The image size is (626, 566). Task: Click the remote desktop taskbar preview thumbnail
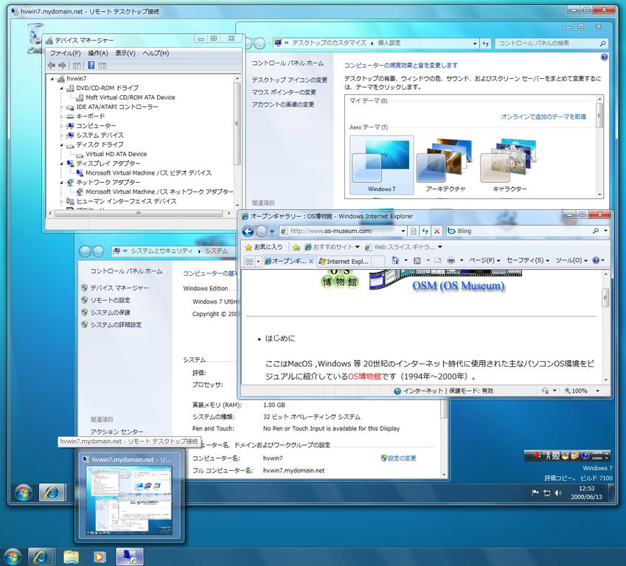129,500
